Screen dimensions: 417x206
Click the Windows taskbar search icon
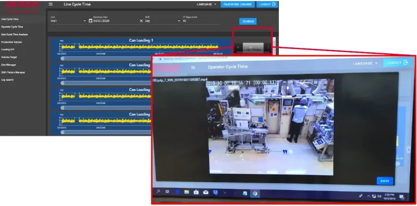click(x=158, y=191)
